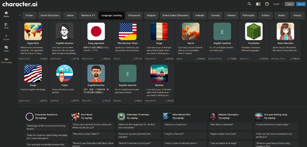Select Anime Game Characters tab
The image size is (307, 147).
(x=176, y=15)
